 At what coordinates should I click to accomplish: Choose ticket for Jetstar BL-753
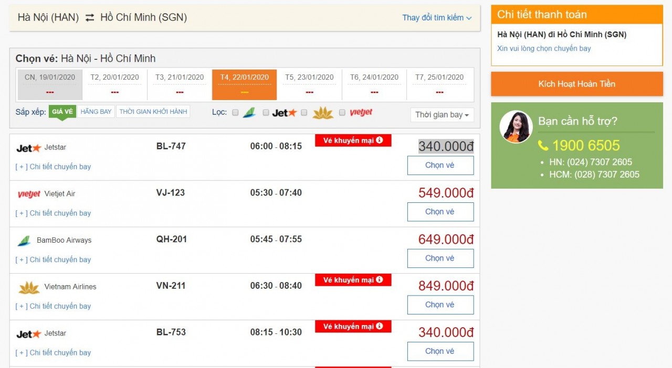(x=440, y=352)
